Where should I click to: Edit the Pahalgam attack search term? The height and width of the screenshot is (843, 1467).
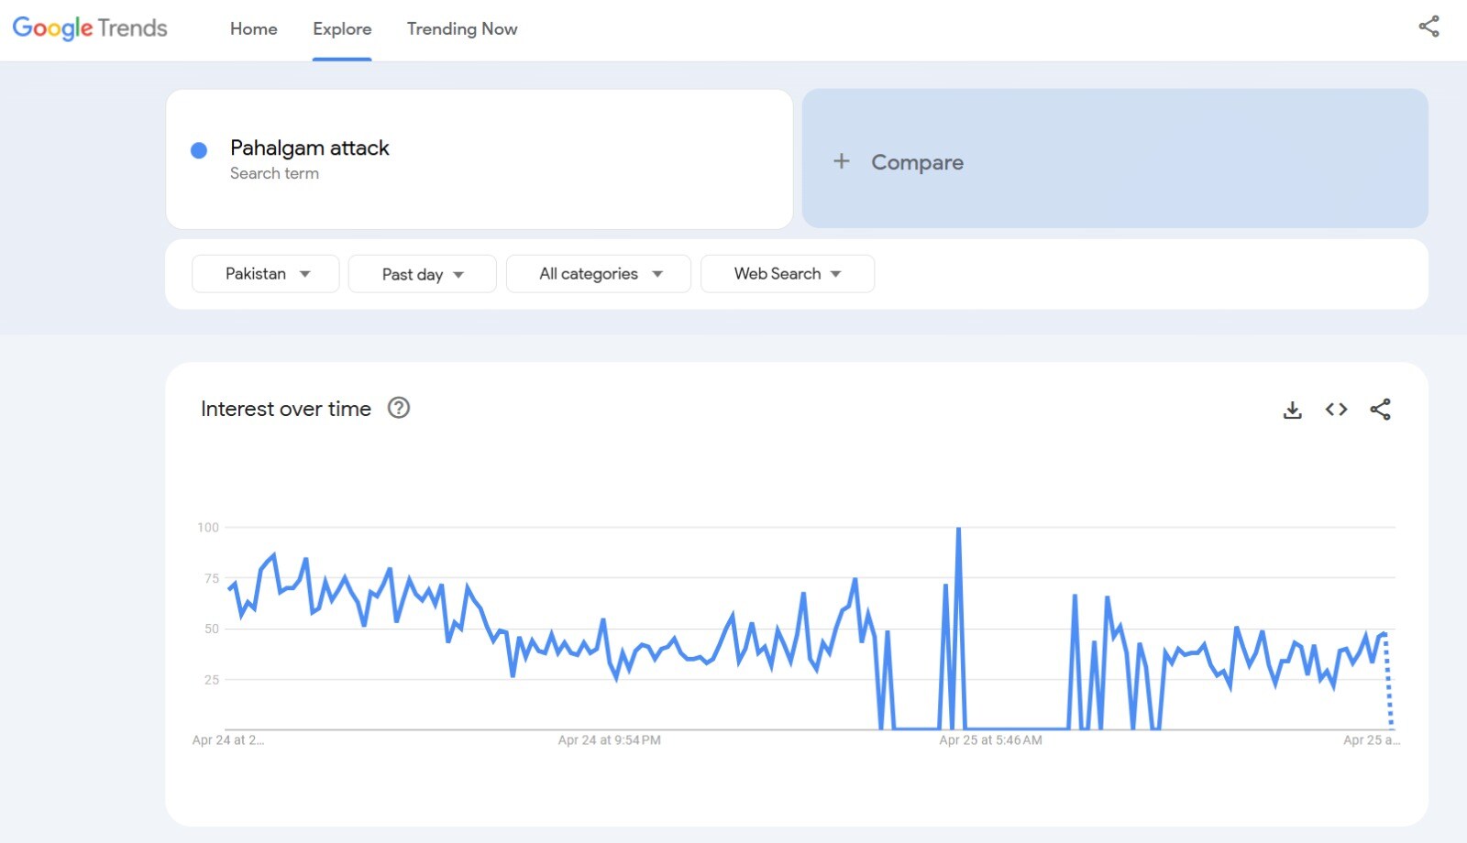tap(310, 148)
